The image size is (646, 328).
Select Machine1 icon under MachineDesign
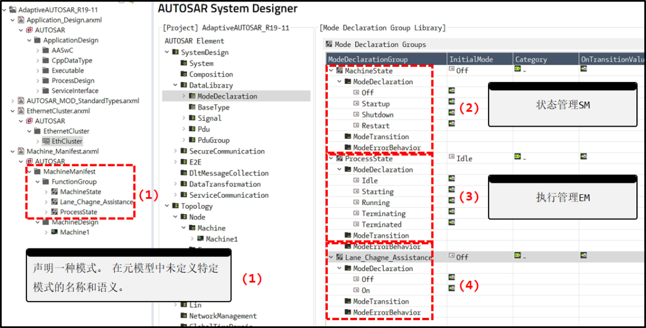pyautogui.click(x=54, y=232)
